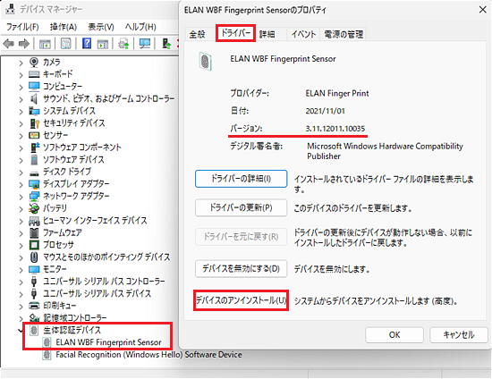Click the blue question mark Help icon
Screen dimensions: 492x379
87,43
